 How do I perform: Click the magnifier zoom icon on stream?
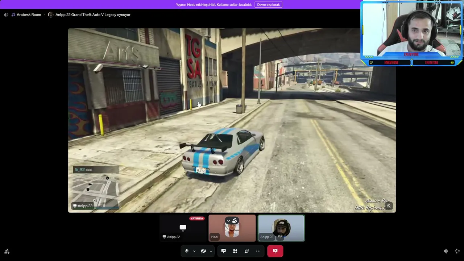389,206
